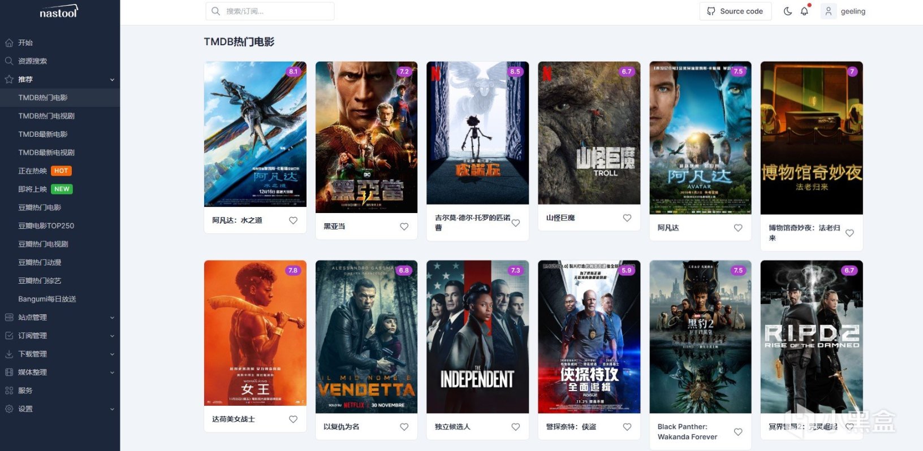Viewport: 923px width, 451px height.
Task: Toggle favorite heart on the 阿凡达 card
Action: (x=738, y=228)
